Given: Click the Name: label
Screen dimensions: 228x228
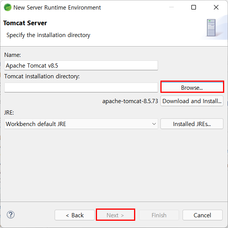Looking at the screenshot, I should point(13,55).
